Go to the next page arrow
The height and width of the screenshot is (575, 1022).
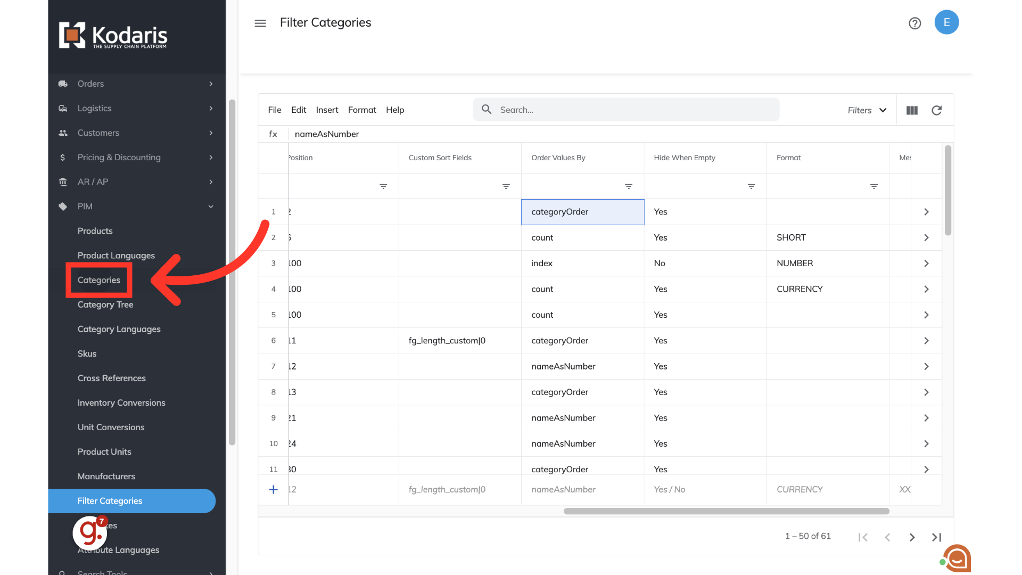pyautogui.click(x=912, y=537)
